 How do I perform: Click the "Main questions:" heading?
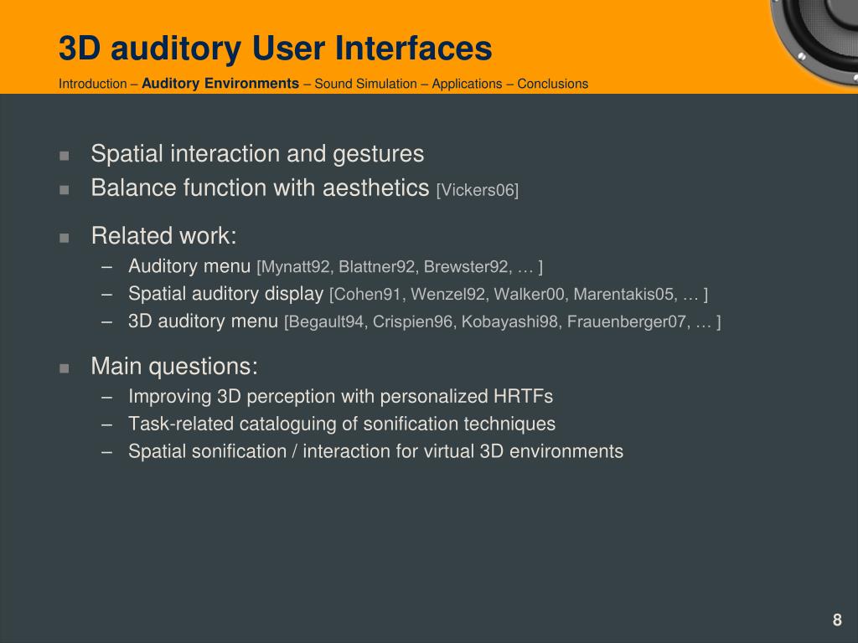click(x=174, y=367)
